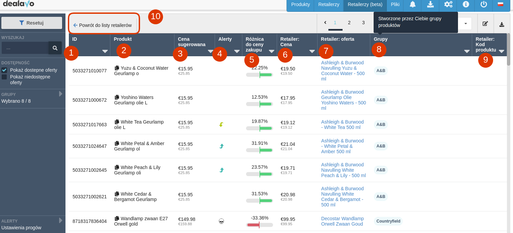This screenshot has height=233, width=513.
Task: Open Ashleigh & Burwood Yuzu & Coconut Water offer link
Action: (343, 71)
